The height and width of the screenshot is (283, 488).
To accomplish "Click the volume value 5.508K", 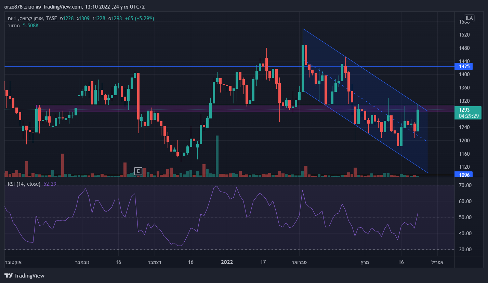I will coord(31,25).
